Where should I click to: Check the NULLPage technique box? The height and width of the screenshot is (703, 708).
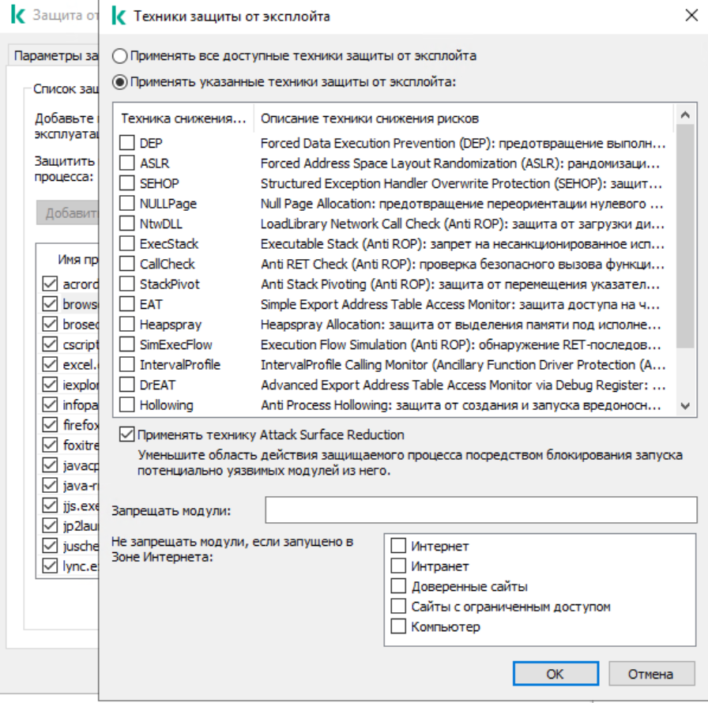[127, 203]
